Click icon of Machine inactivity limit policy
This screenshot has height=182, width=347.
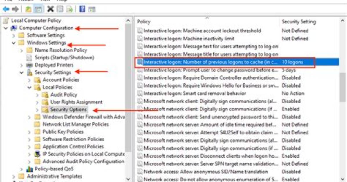point(140,39)
